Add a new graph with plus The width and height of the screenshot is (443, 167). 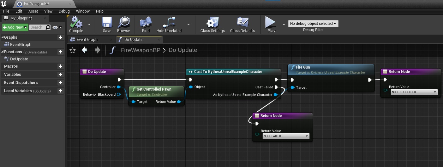60,37
